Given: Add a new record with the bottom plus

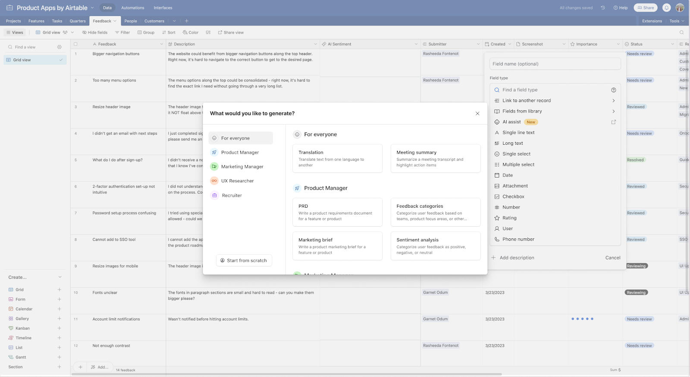Looking at the screenshot, I should coord(80,367).
